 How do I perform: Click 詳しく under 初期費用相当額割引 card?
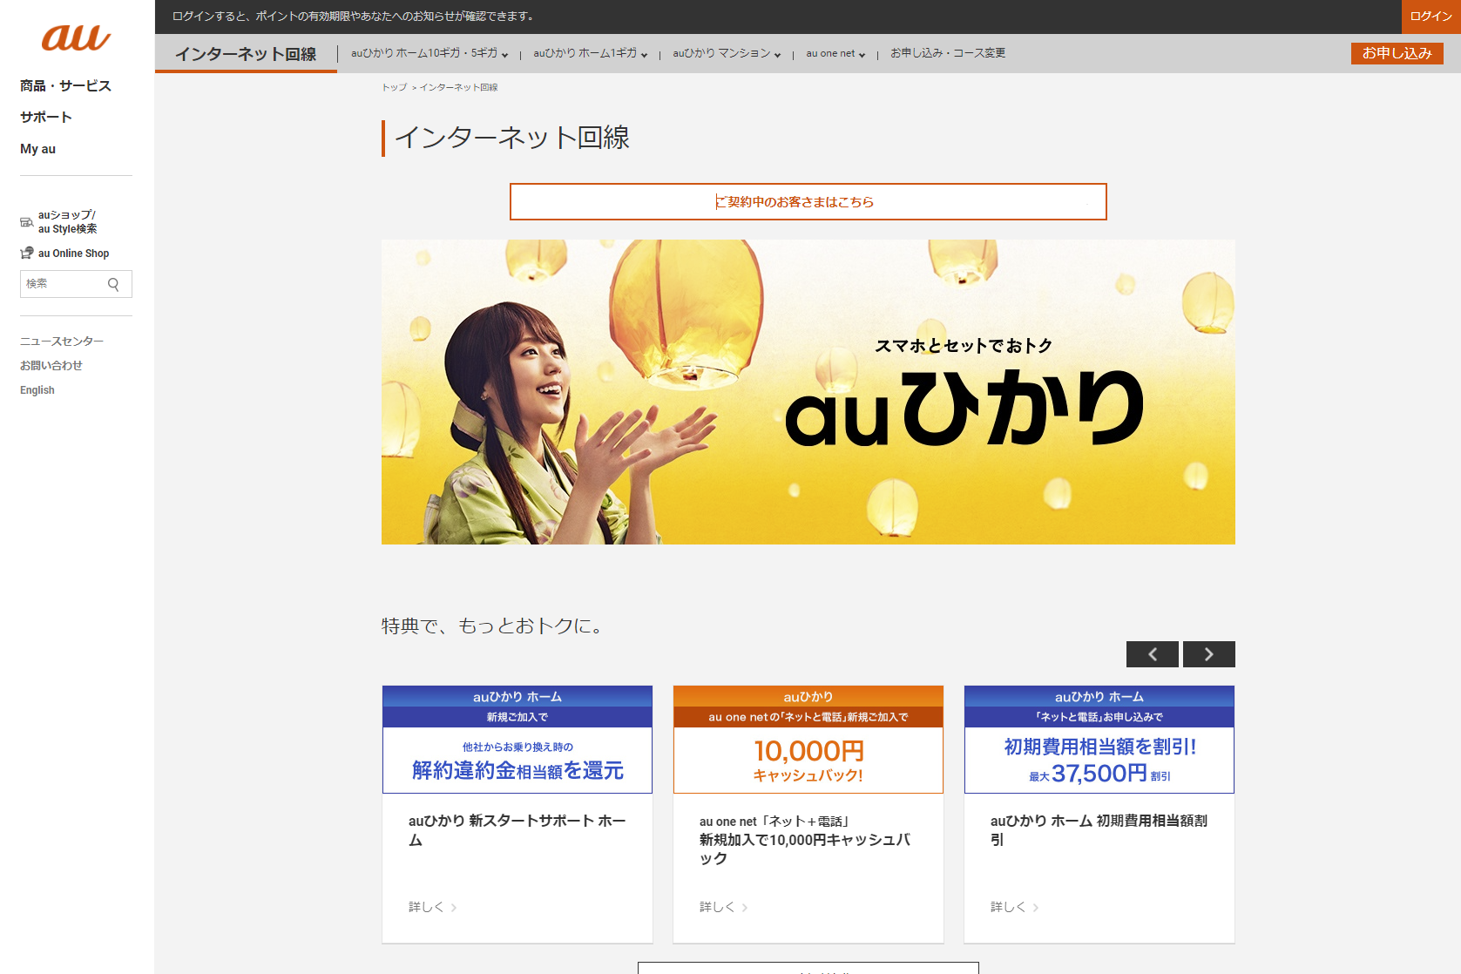1008,907
